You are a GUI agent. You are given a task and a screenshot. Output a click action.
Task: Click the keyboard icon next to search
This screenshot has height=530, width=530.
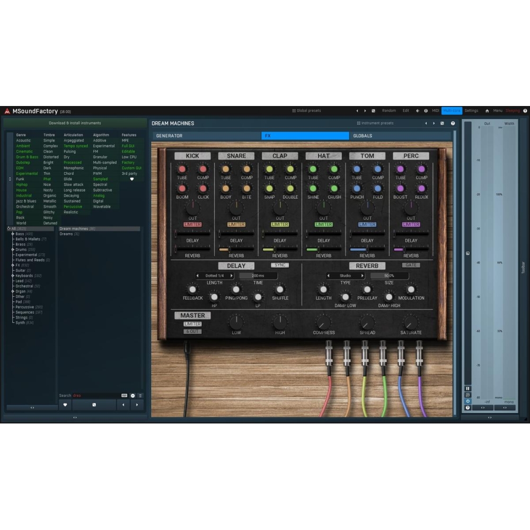[125, 395]
